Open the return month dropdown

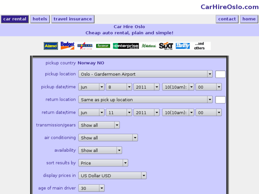click(91, 112)
